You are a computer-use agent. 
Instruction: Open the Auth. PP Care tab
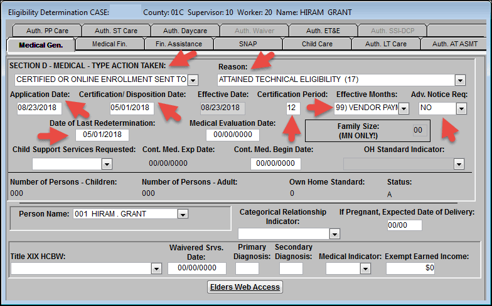(x=47, y=31)
